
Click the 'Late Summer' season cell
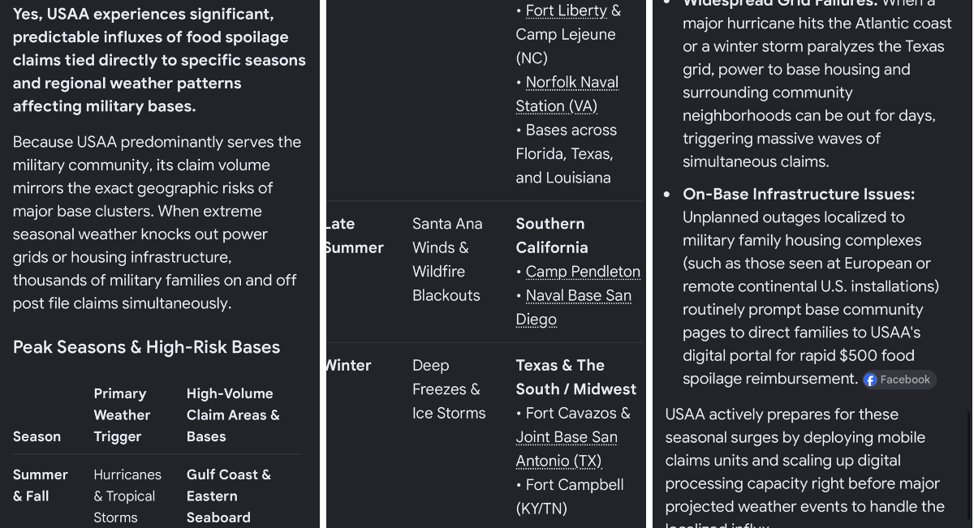click(x=353, y=235)
